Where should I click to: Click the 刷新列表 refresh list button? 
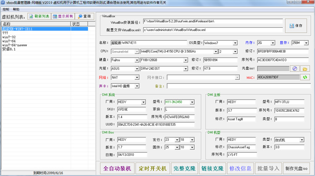(x=39, y=16)
